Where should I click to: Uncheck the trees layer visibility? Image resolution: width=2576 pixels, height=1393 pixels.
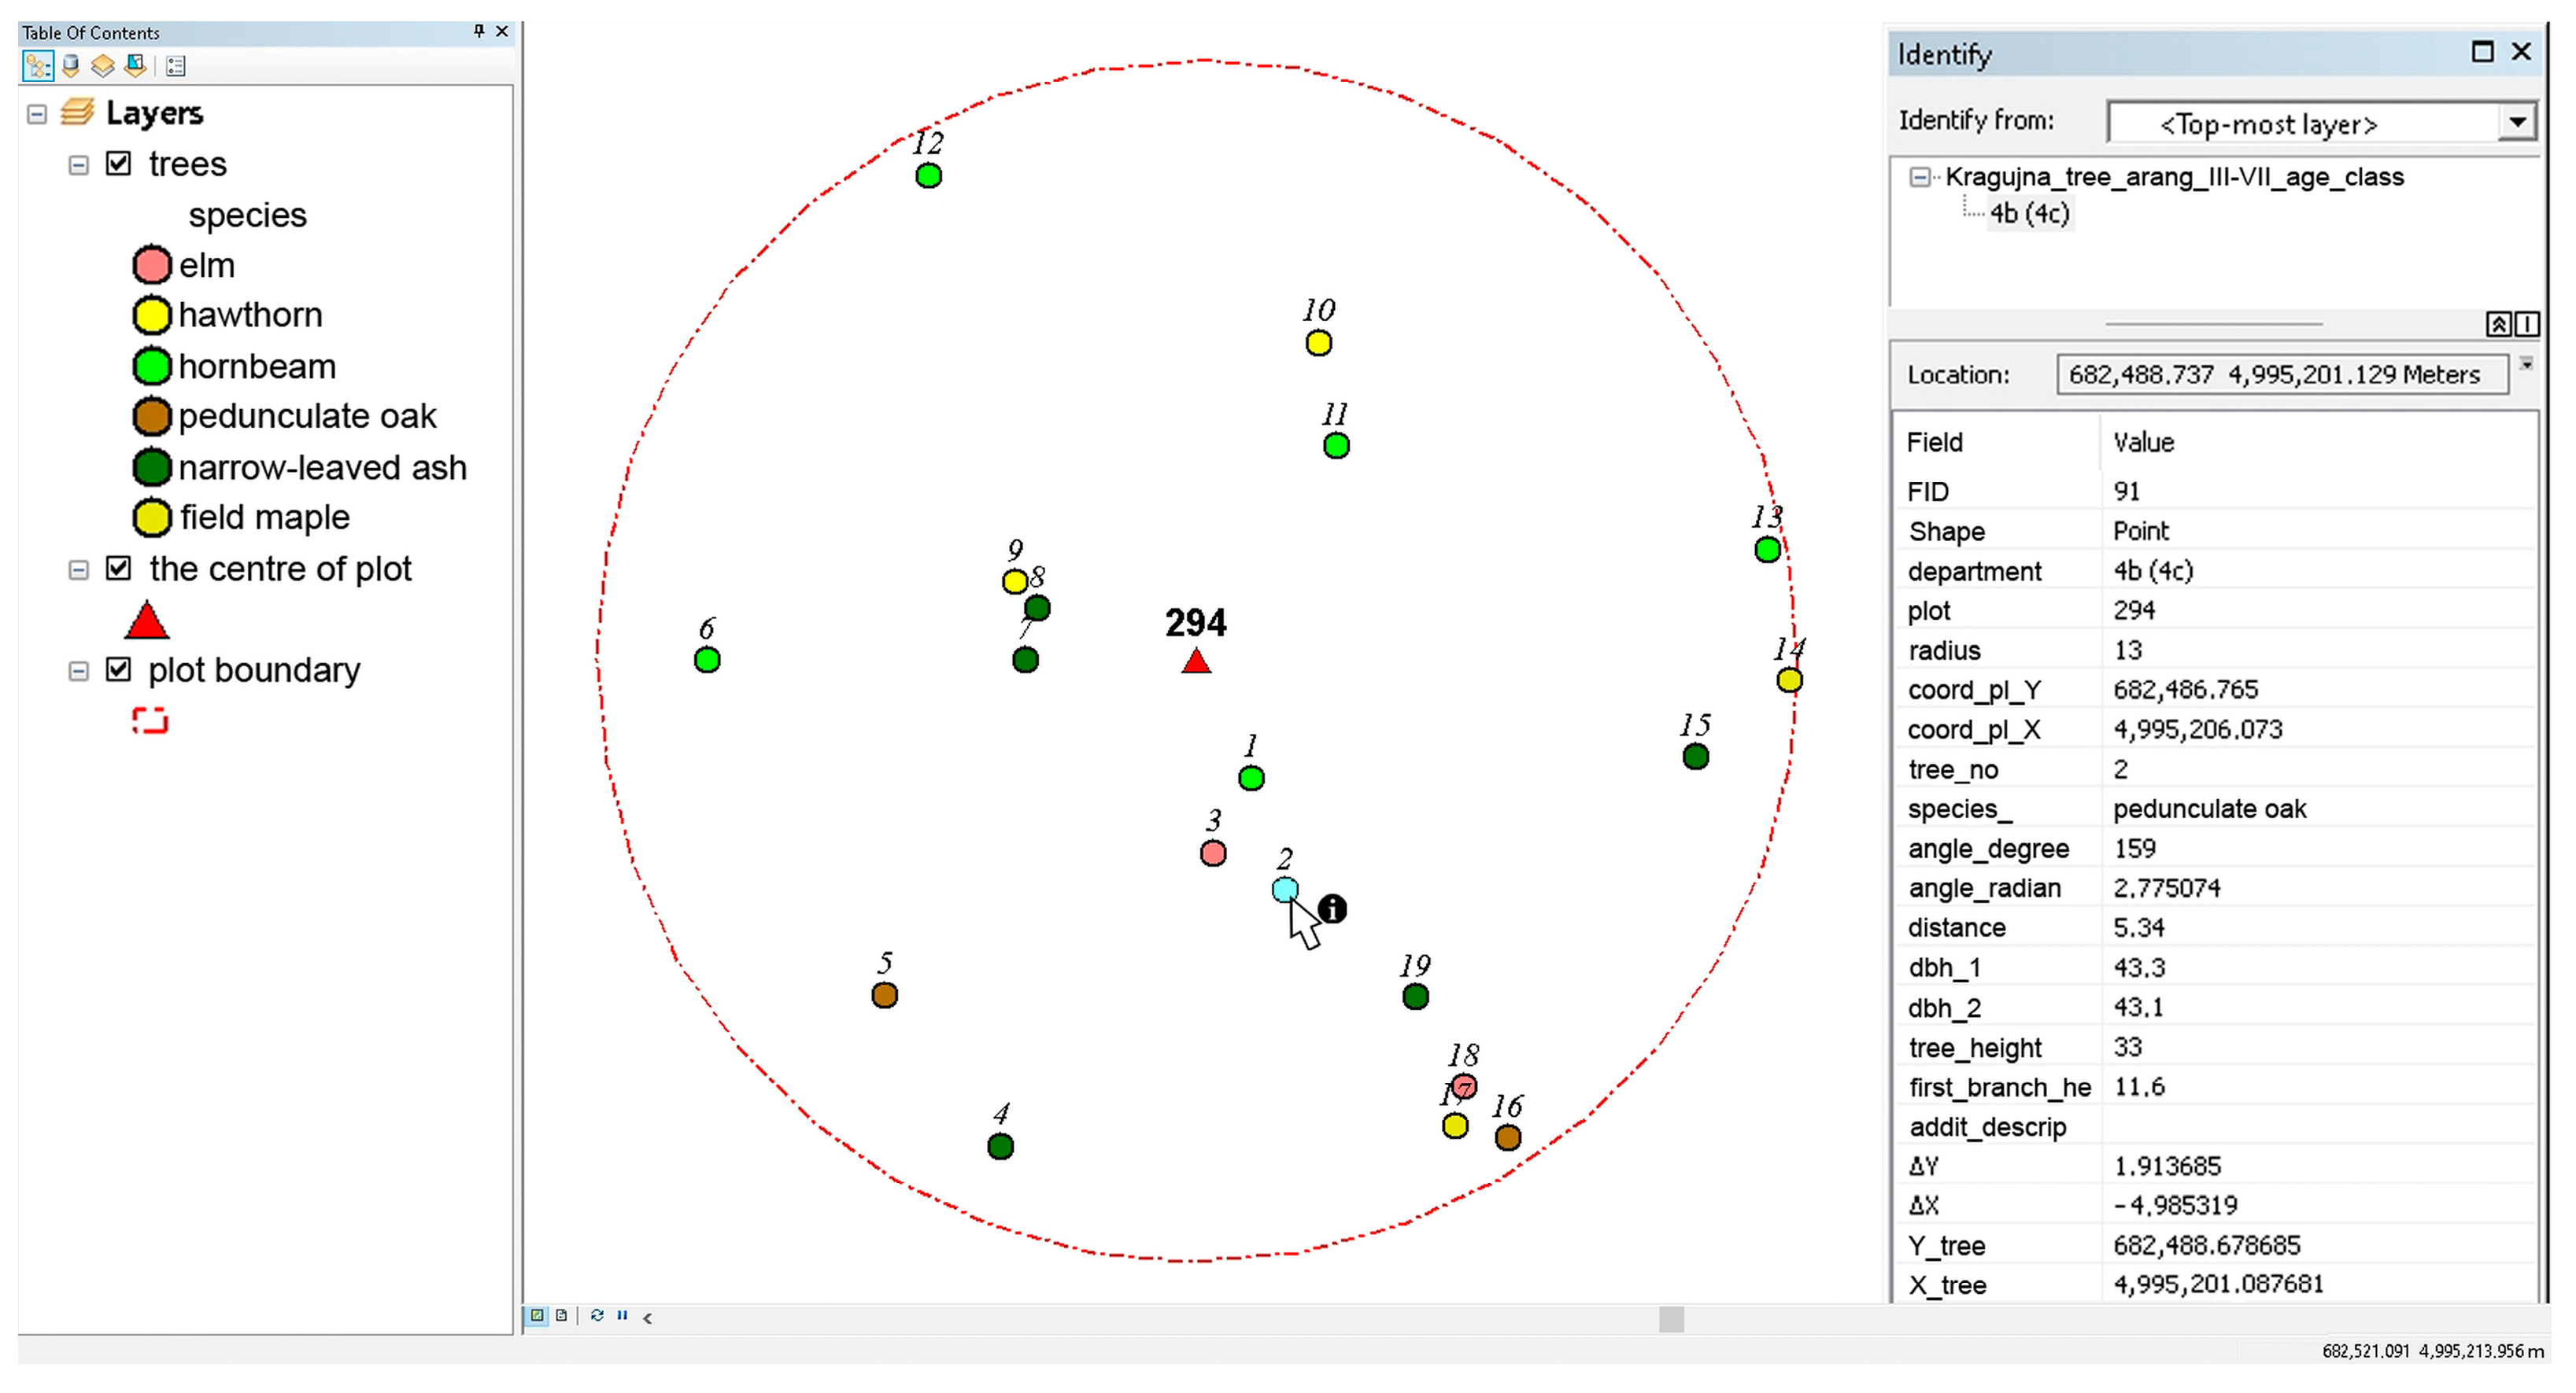coord(119,164)
